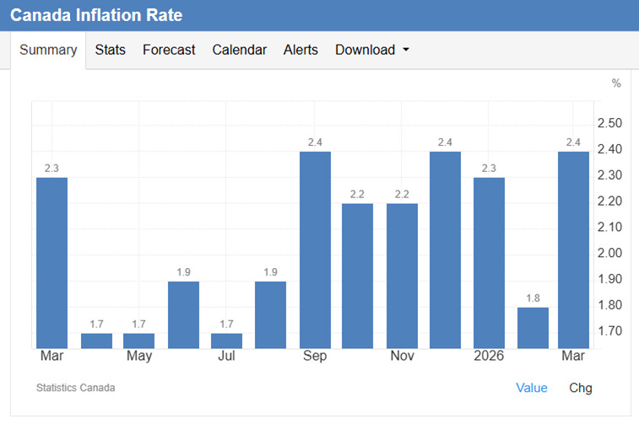This screenshot has width=639, height=424.
Task: Switch to the Stats tab
Action: (110, 50)
